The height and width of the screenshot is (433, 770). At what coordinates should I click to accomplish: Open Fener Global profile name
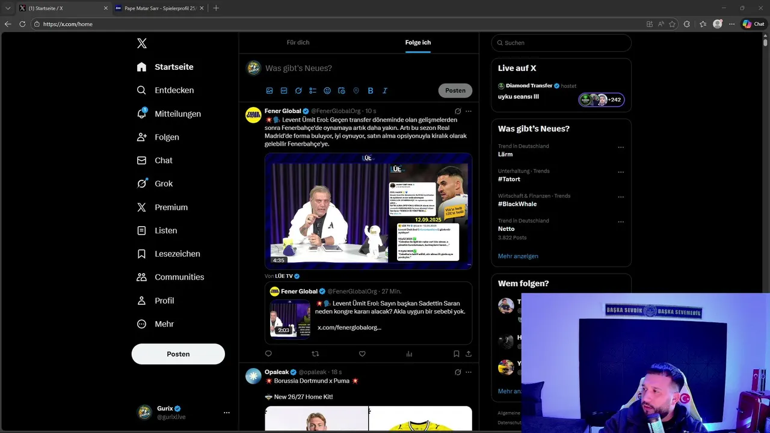tap(283, 111)
